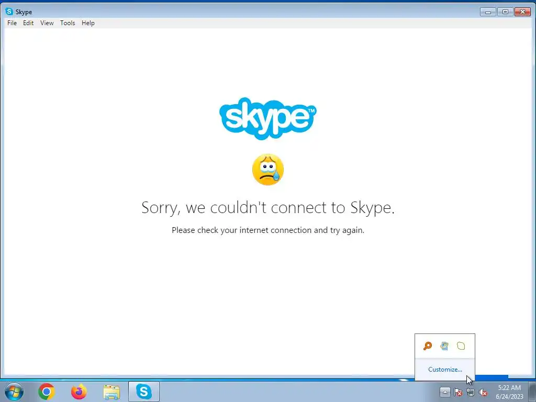The width and height of the screenshot is (536, 402).
Task: Click the 'Please check your internet connection' message
Action: click(268, 230)
